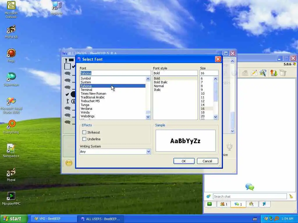Click the emoticon smiley in chat window
This screenshot has height=223, width=298.
point(69,163)
